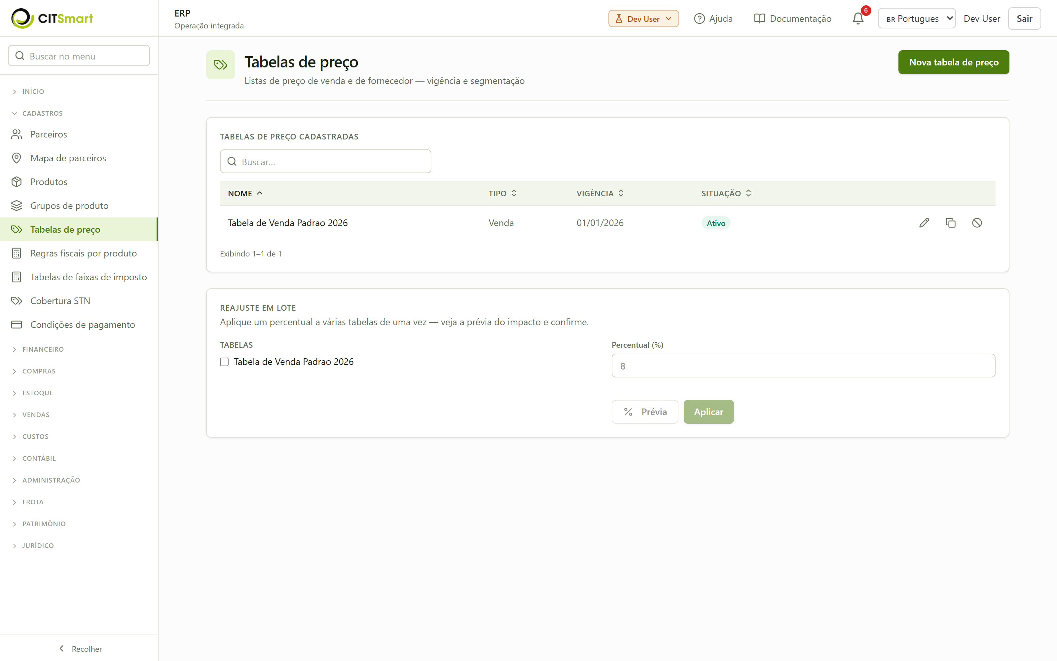Sort the table by the VIGÊNCIA column
Image resolution: width=1057 pixels, height=661 pixels.
pyautogui.click(x=600, y=193)
